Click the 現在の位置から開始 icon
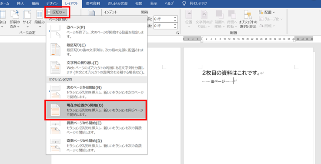 click(55, 110)
